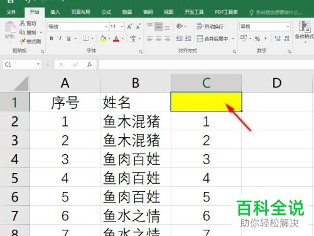Switch to the Insert tab (插入)
314x236 pixels.
tap(55, 12)
